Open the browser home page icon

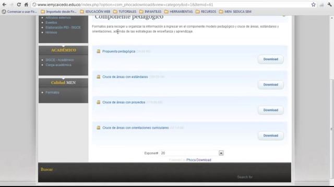pos(26,5)
